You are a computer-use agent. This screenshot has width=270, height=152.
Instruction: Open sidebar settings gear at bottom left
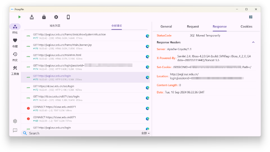tap(15, 121)
